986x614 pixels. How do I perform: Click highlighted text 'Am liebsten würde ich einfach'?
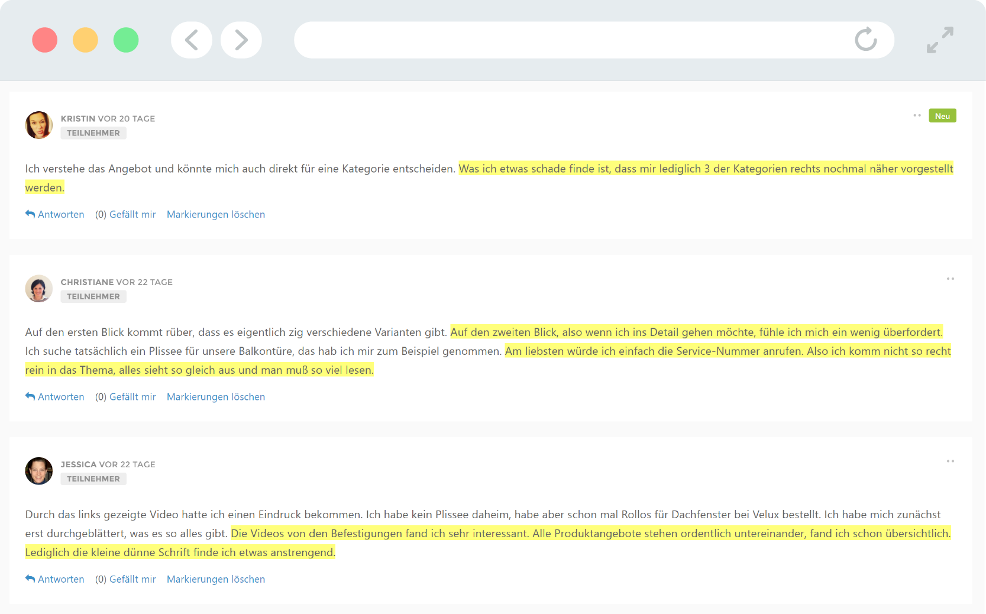click(x=580, y=351)
